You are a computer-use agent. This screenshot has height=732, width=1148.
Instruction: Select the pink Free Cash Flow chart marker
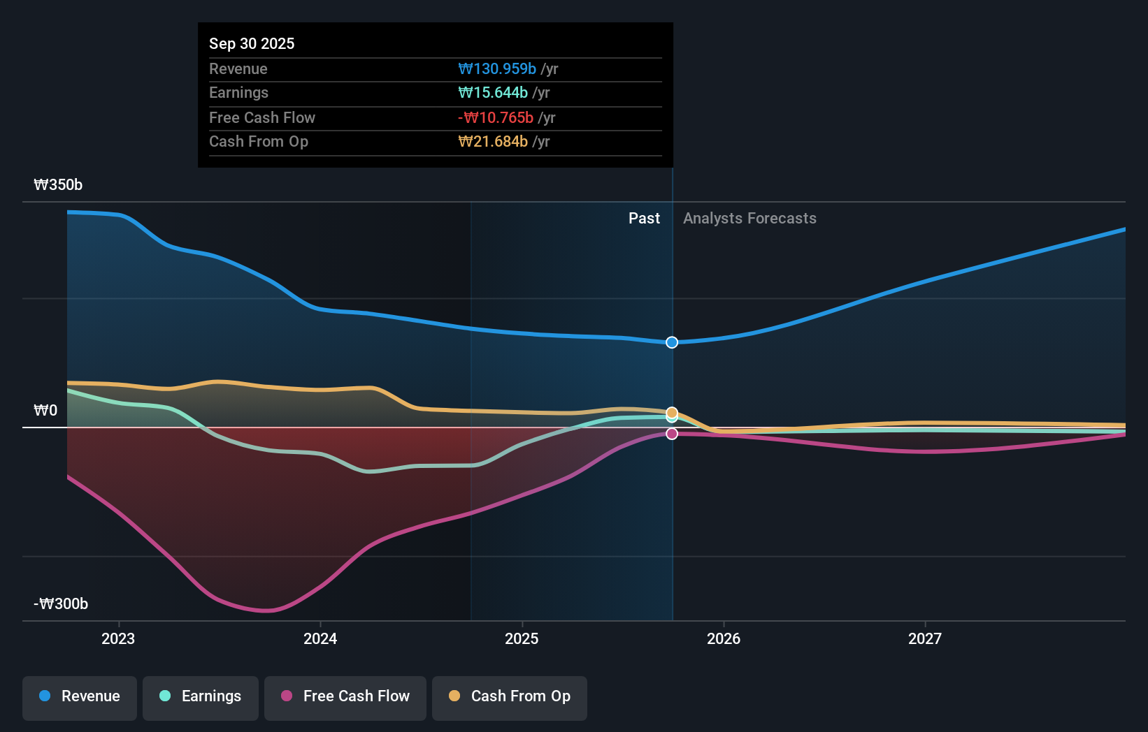pyautogui.click(x=672, y=434)
